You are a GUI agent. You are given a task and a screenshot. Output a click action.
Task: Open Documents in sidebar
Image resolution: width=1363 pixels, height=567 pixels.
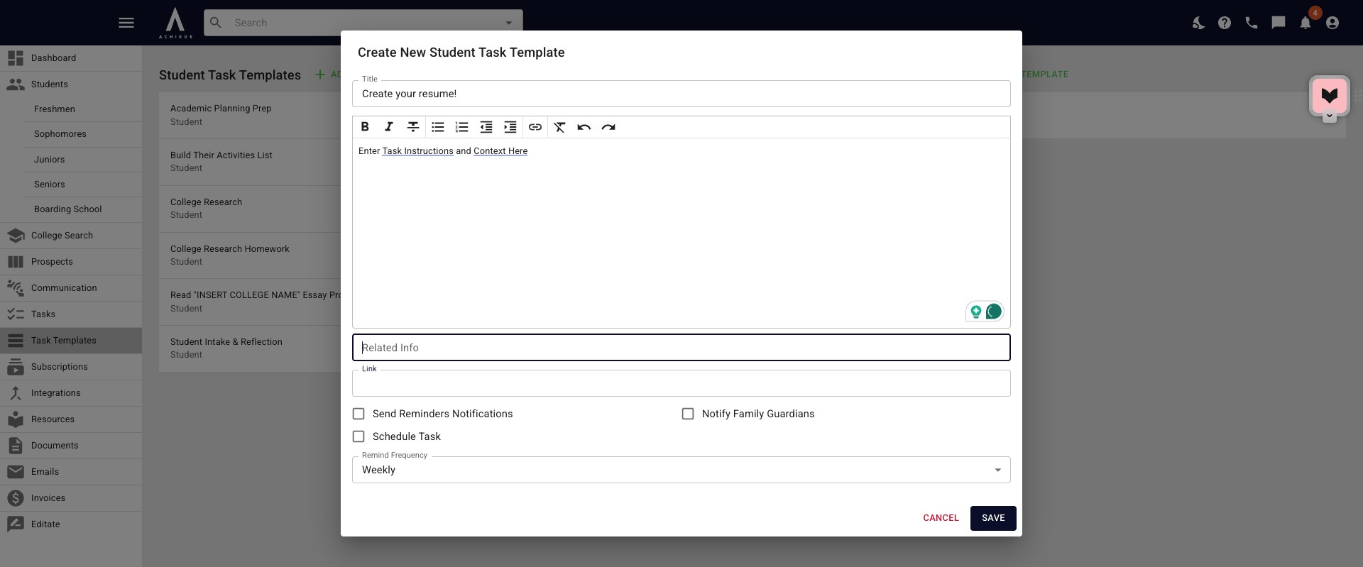(71, 446)
